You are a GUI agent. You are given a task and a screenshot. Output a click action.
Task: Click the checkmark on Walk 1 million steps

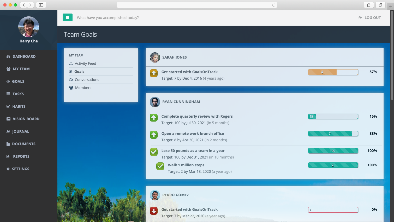click(x=160, y=166)
